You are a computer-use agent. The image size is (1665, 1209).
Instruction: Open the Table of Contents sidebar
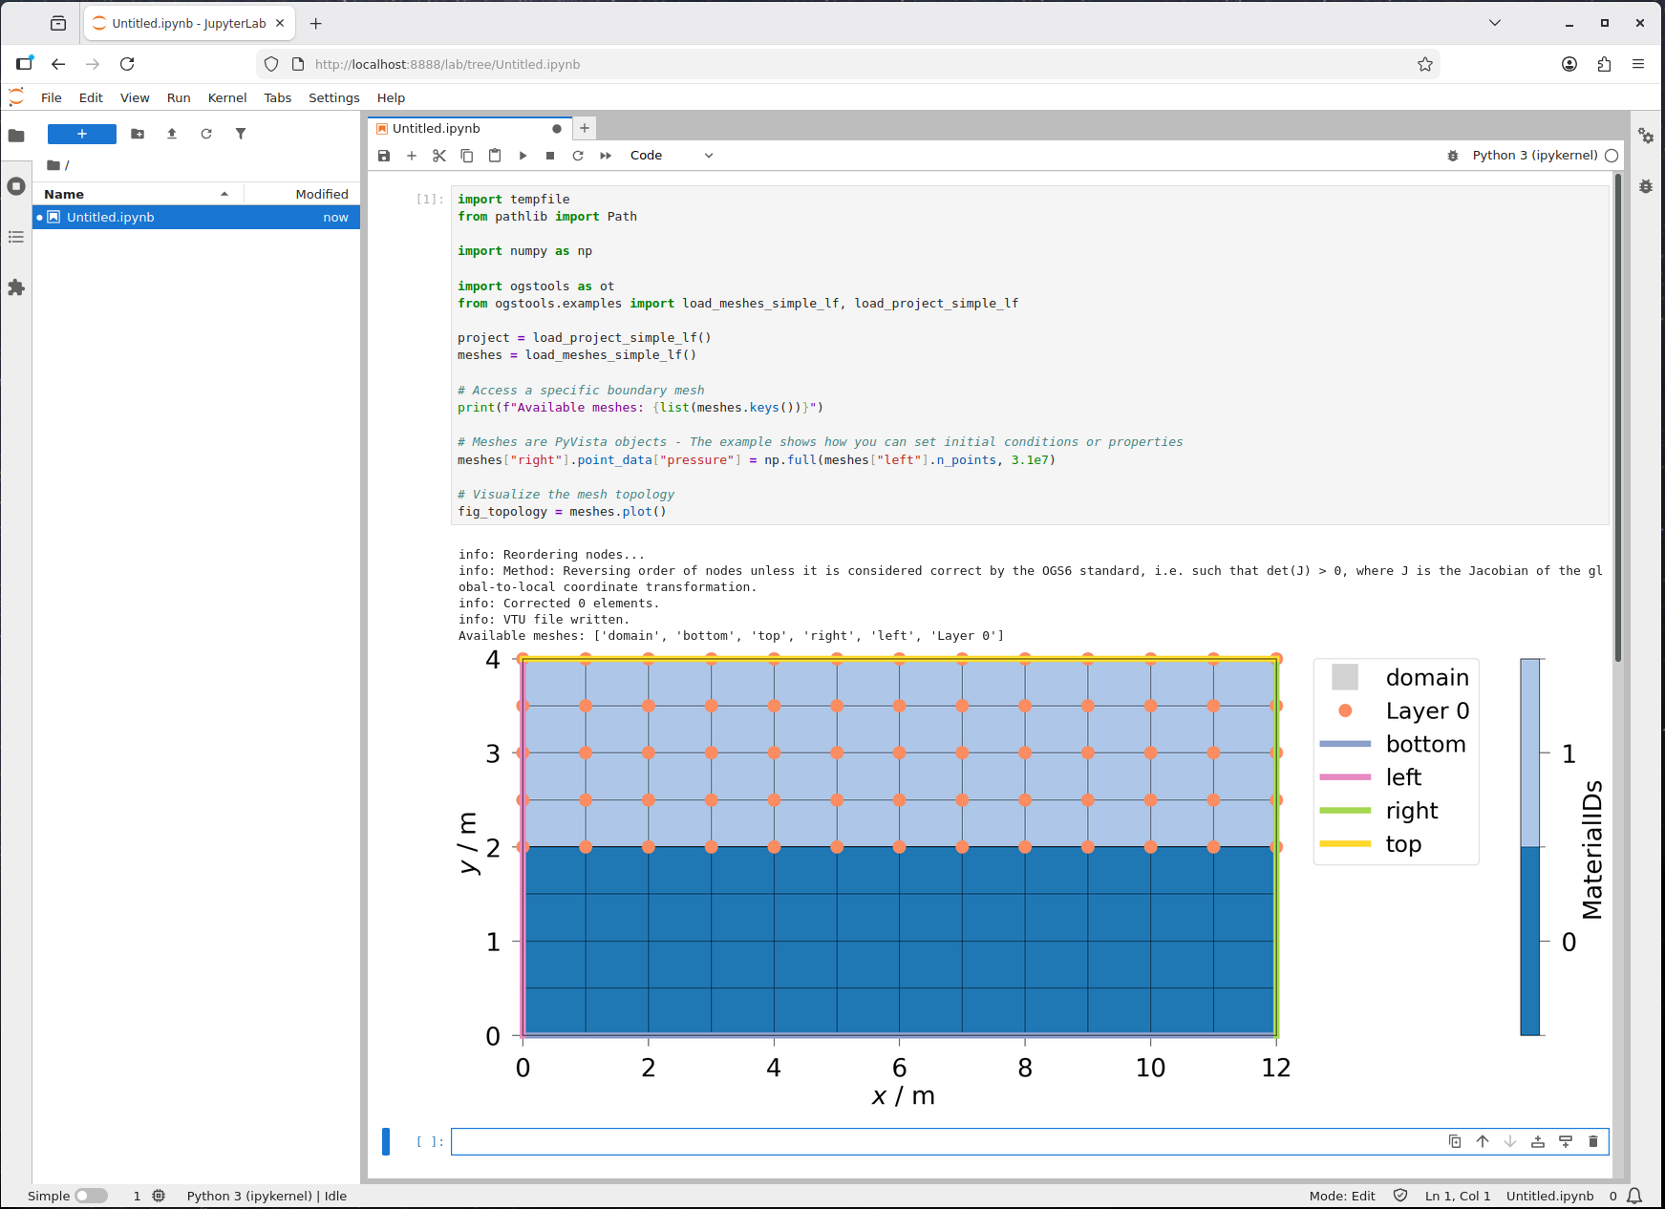[16, 237]
